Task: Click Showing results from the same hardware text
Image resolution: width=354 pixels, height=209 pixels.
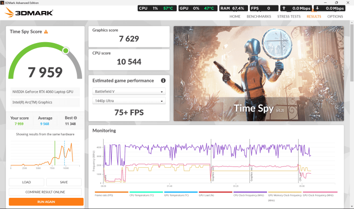Action: coord(45,134)
